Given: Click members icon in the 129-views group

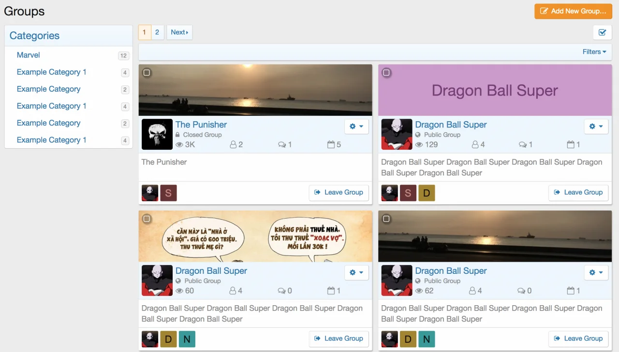Looking at the screenshot, I should (475, 144).
